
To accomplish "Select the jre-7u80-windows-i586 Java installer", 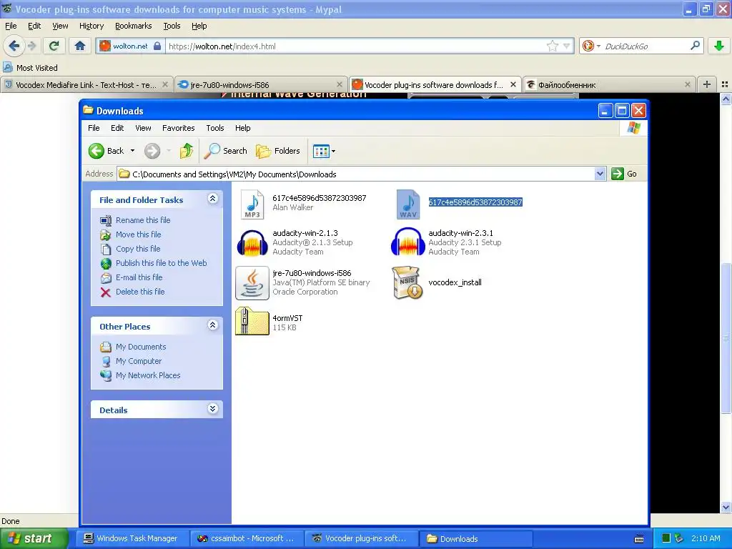I will [x=252, y=282].
